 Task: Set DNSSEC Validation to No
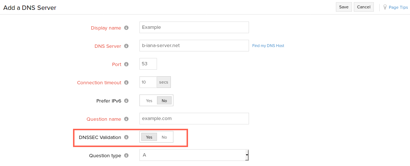pyautogui.click(x=164, y=137)
